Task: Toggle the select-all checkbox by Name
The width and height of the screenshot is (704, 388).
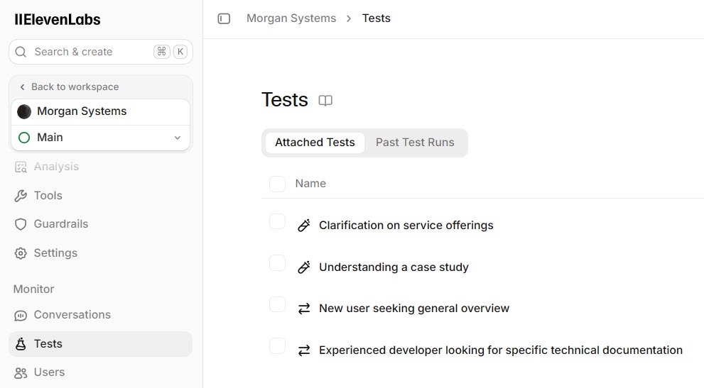Action: click(277, 184)
